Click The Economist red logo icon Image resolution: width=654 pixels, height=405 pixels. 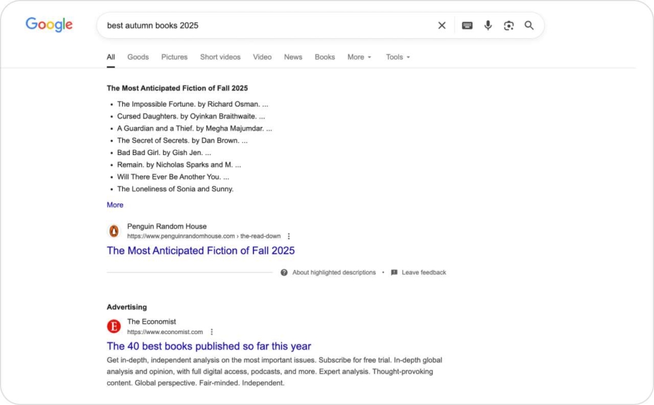pyautogui.click(x=114, y=327)
